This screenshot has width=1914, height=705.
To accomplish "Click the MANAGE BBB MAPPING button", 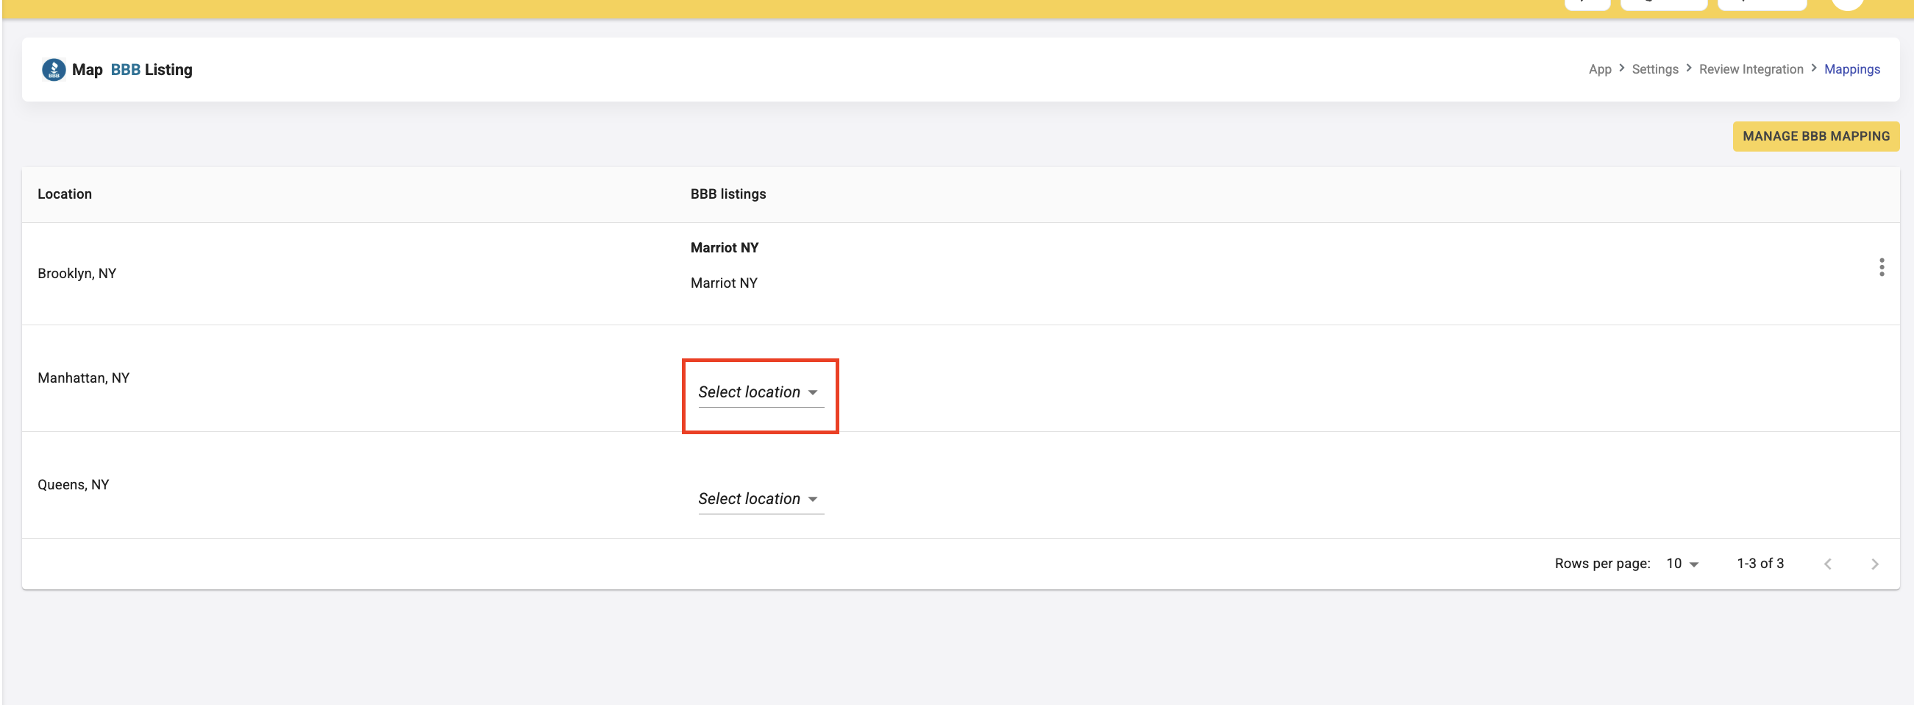I will (1816, 137).
